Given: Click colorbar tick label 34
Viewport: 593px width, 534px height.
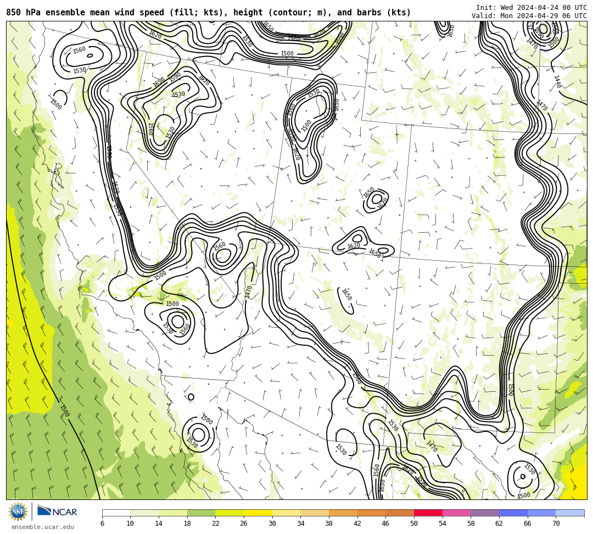Looking at the screenshot, I should 300,524.
